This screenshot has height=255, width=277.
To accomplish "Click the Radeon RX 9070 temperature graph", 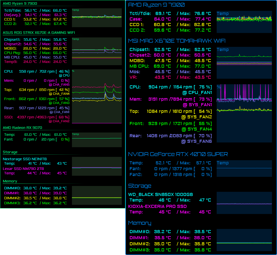I will pos(97,140).
